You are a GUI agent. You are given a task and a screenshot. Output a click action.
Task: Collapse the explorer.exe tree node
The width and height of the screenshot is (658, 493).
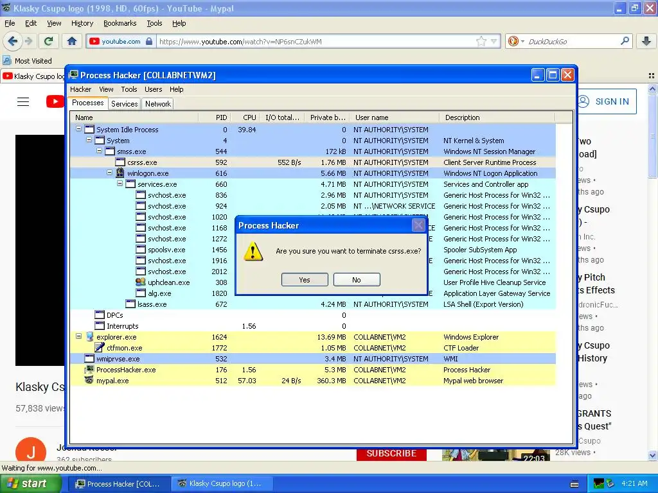[x=78, y=336]
